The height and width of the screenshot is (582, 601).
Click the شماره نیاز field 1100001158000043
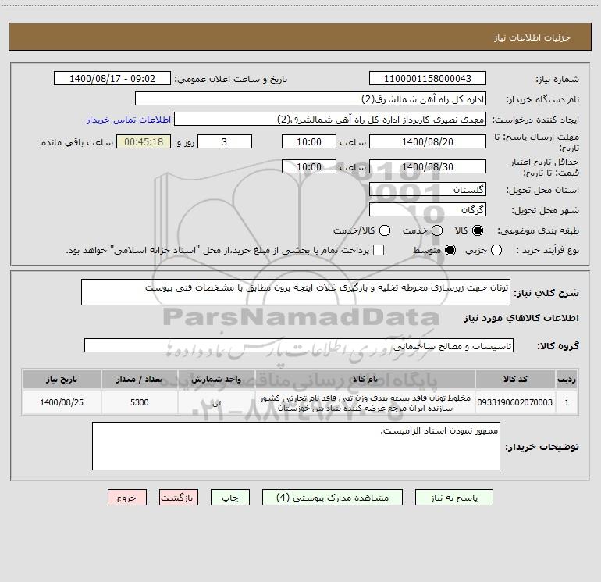click(x=428, y=79)
